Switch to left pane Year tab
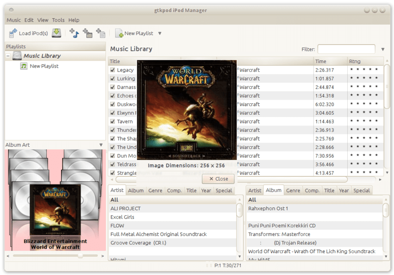Image resolution: width=394 pixels, height=275 pixels. (x=206, y=191)
